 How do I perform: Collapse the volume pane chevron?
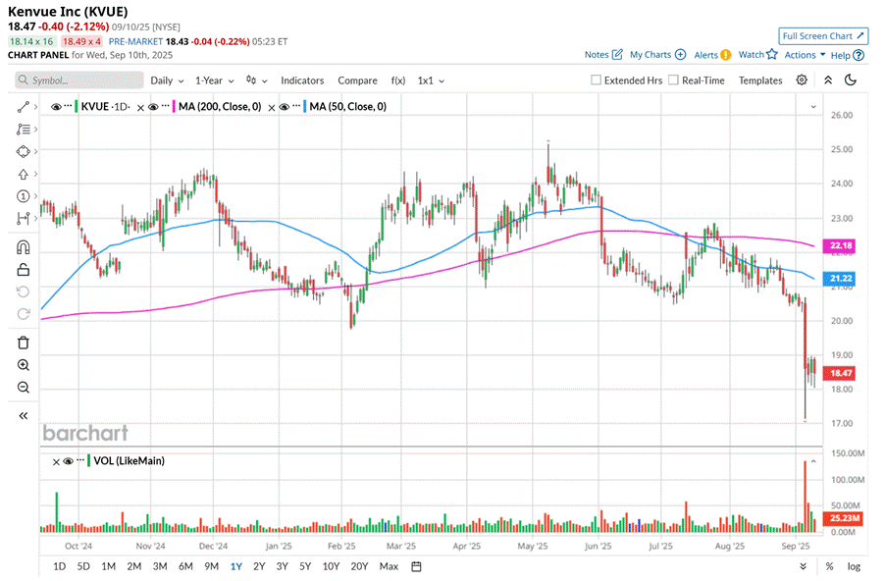(x=813, y=461)
